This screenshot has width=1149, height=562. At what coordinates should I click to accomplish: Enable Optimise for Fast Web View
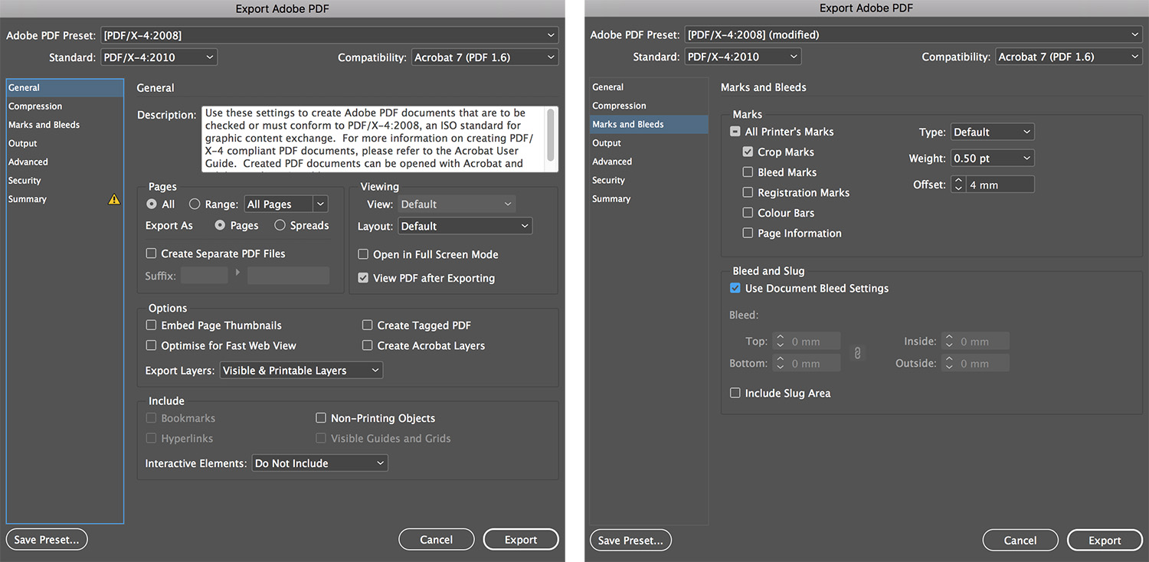coord(152,345)
